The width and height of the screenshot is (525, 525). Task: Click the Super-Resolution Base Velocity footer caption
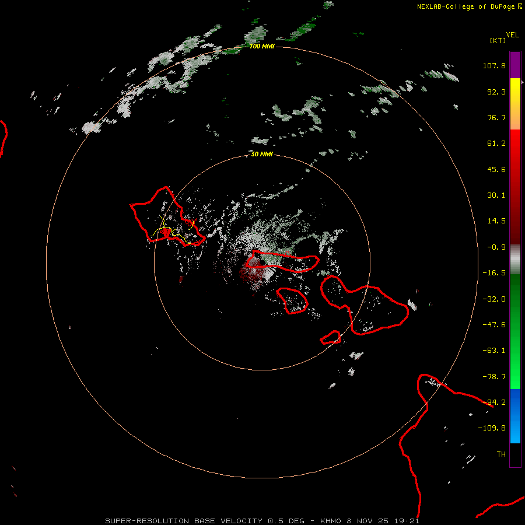(262, 521)
